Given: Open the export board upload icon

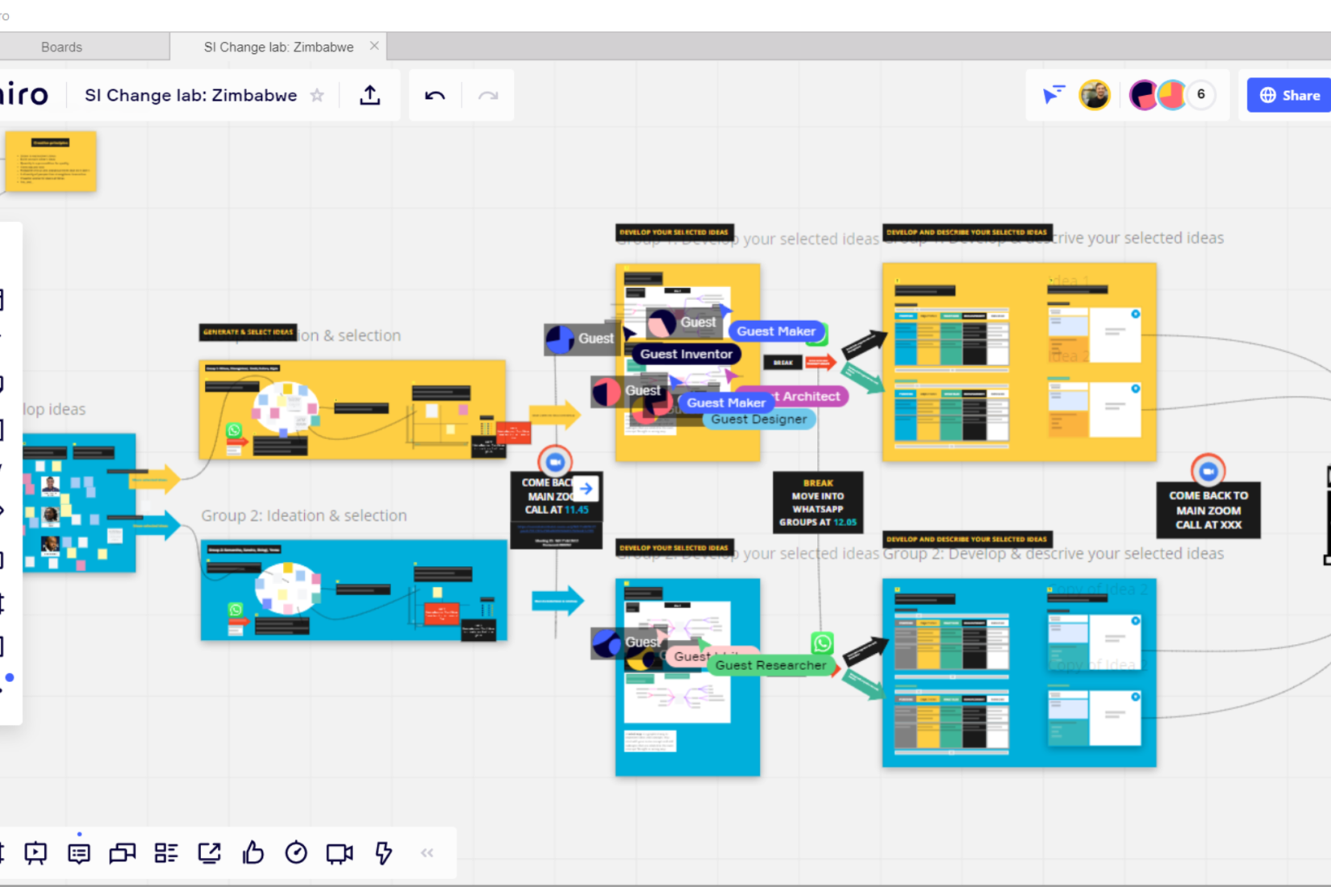Looking at the screenshot, I should click(370, 95).
